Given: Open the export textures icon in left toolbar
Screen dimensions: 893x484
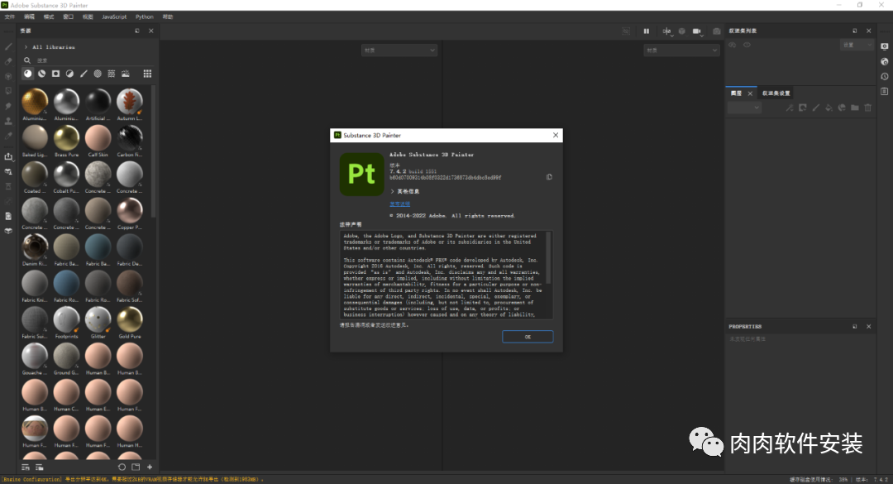Looking at the screenshot, I should [8, 156].
